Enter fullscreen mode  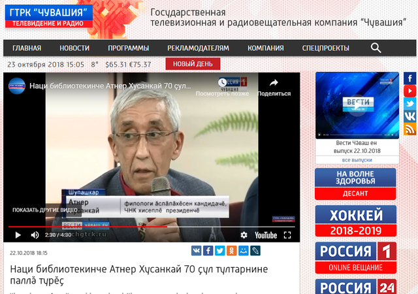click(287, 235)
